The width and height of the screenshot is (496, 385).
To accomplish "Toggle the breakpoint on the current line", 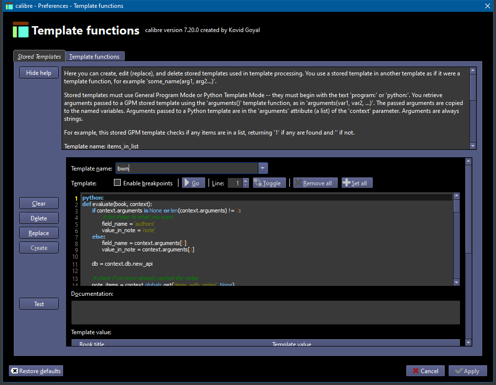I will pos(269,183).
